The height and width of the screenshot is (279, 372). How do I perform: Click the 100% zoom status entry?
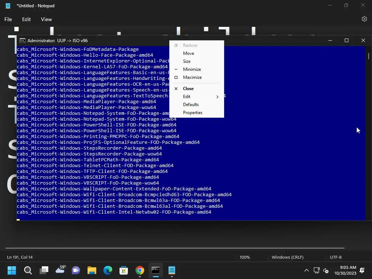coord(244,257)
